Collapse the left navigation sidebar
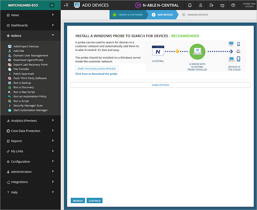The height and width of the screenshot is (210, 257). click(x=66, y=5)
